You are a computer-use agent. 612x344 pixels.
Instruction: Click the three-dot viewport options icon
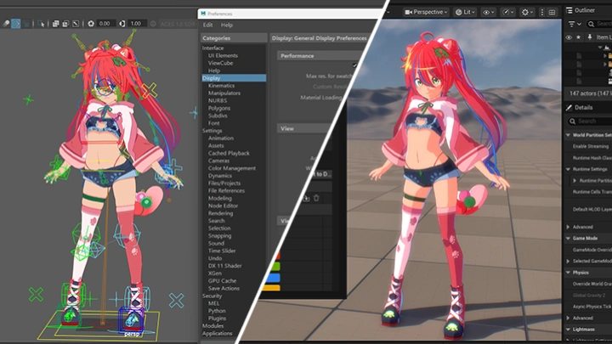point(541,12)
